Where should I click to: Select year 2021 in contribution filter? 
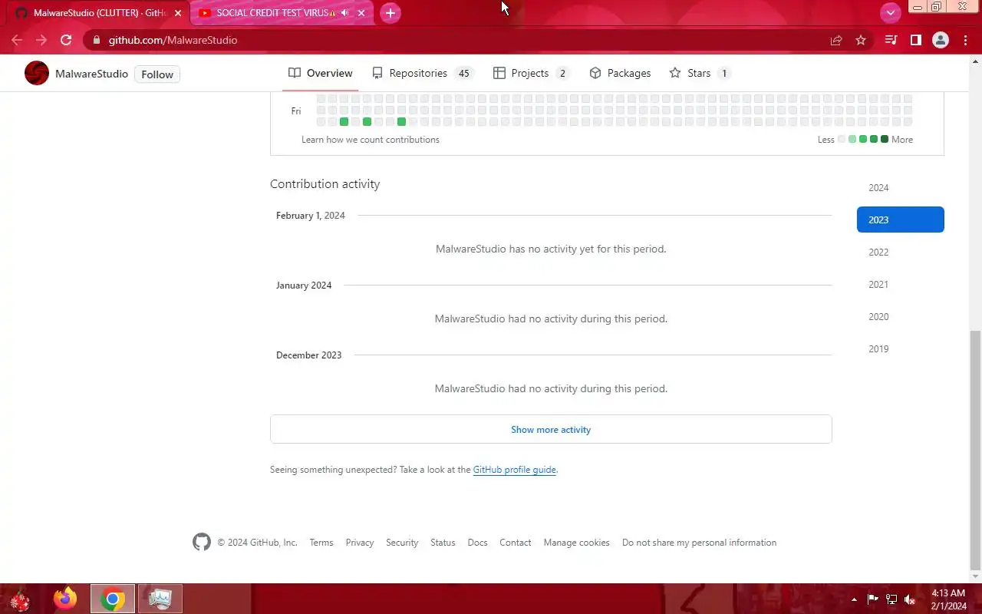[900, 284]
